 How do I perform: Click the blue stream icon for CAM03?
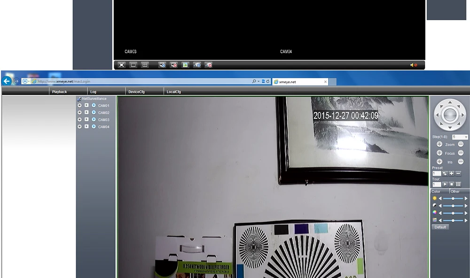(x=94, y=119)
